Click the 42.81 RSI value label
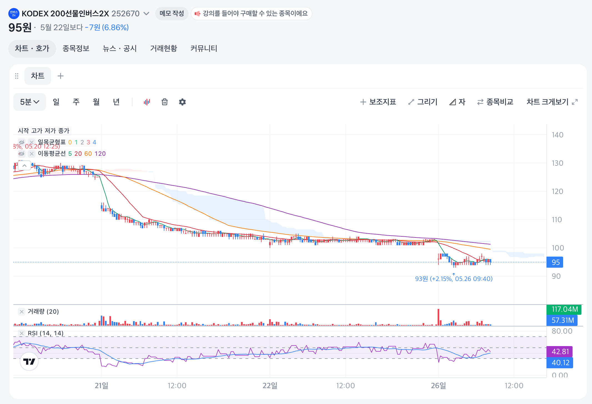 [x=560, y=351]
